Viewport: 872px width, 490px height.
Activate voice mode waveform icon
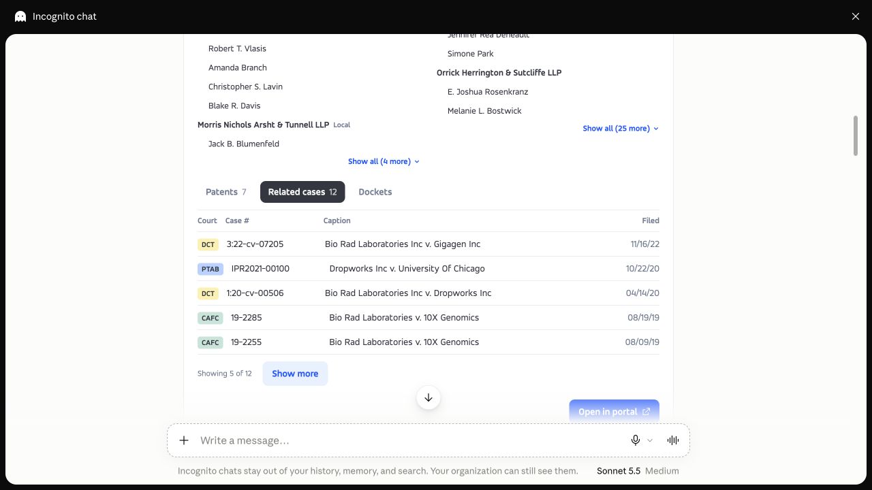pyautogui.click(x=673, y=440)
